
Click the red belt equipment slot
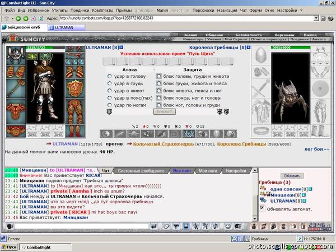[x=16, y=131]
